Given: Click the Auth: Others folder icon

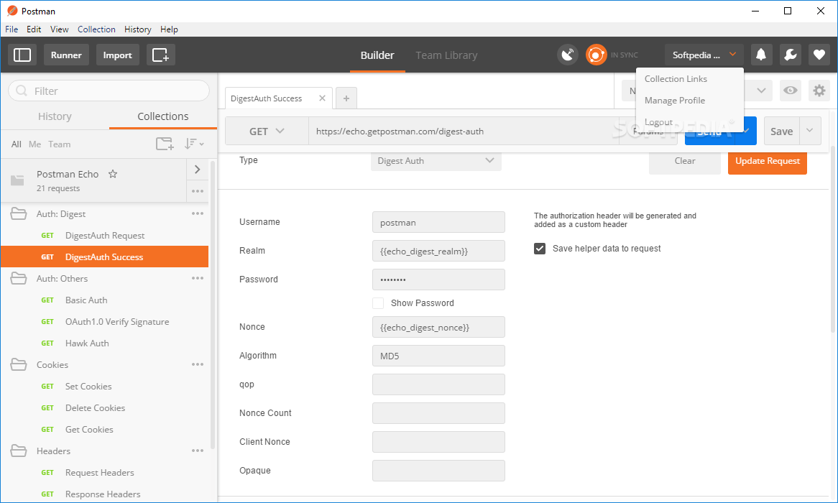Looking at the screenshot, I should point(19,278).
